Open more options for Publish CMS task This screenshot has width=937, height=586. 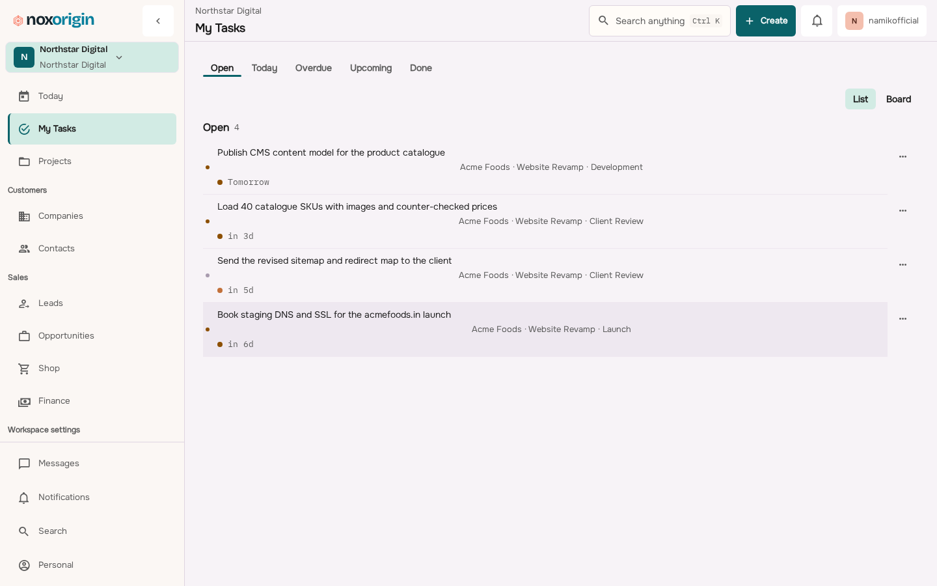(903, 157)
